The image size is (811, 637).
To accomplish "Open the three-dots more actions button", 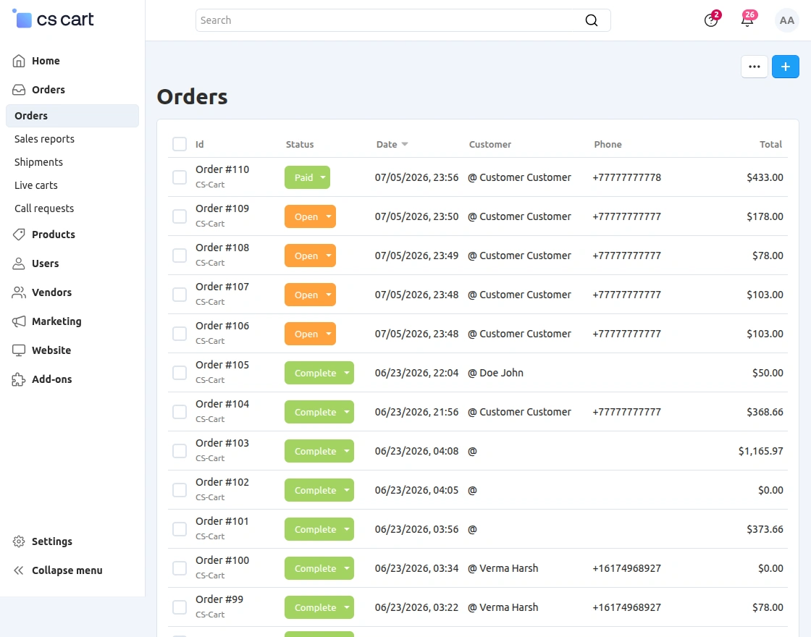I will click(x=754, y=67).
